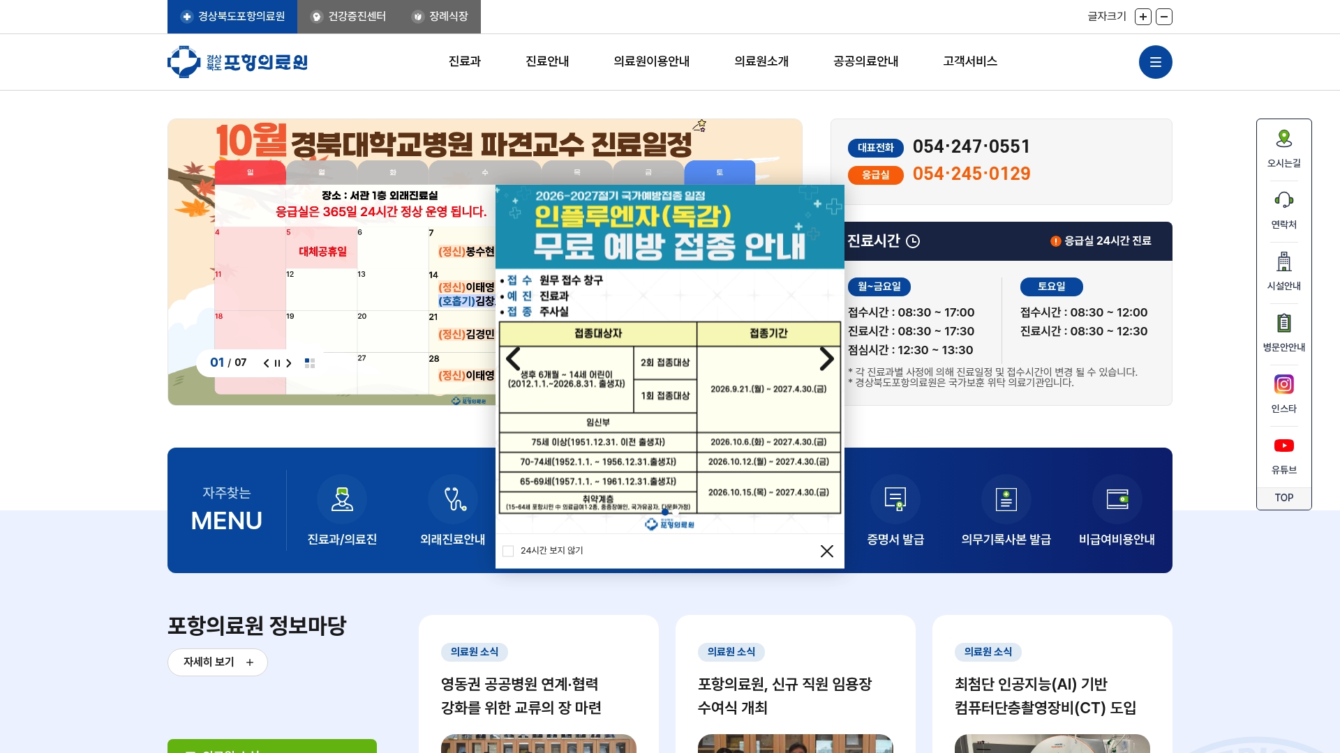The height and width of the screenshot is (753, 1340).
Task: Open 고객서비스 main menu
Action: point(970,61)
